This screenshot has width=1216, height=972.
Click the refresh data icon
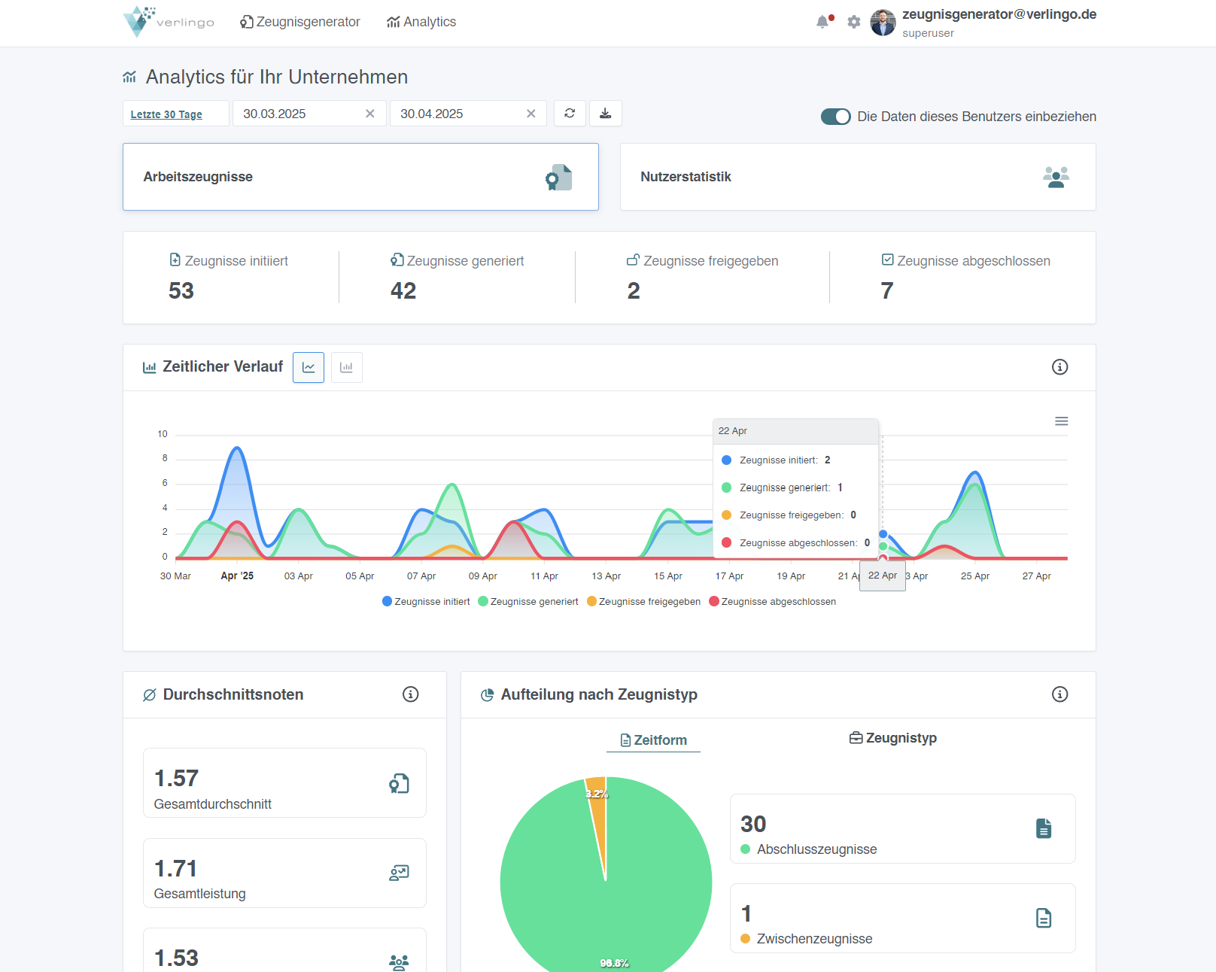pos(570,114)
